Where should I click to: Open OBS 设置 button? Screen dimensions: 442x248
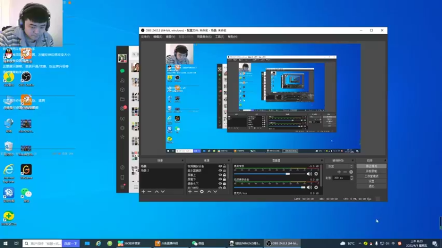tap(371, 181)
